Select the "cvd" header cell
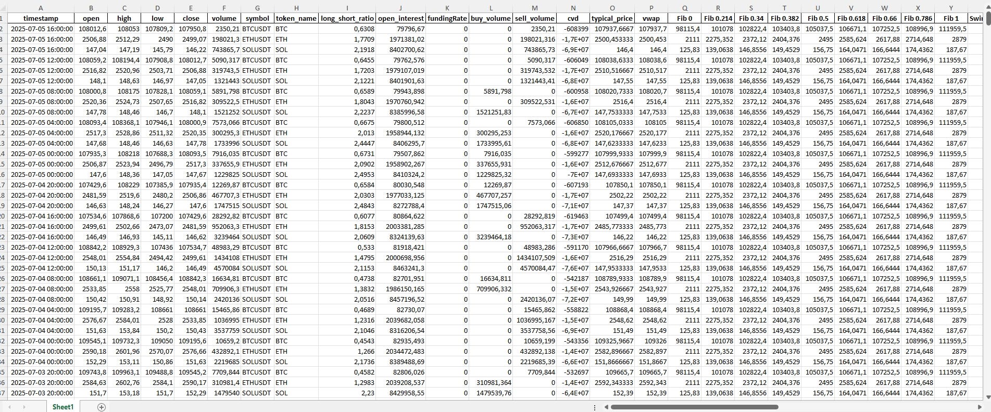This screenshot has width=991, height=412. click(573, 18)
